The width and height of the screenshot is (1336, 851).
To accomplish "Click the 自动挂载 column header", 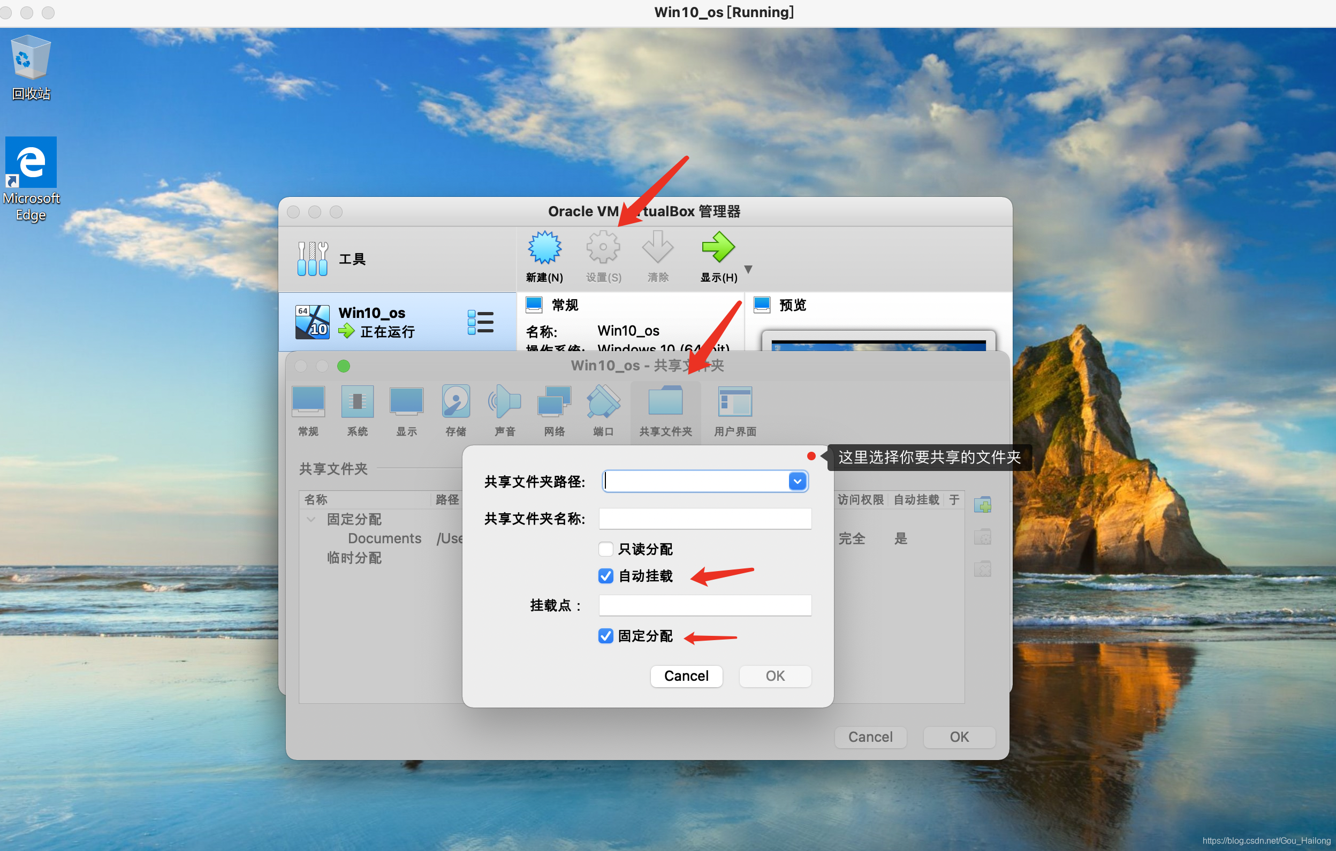I will tap(916, 499).
